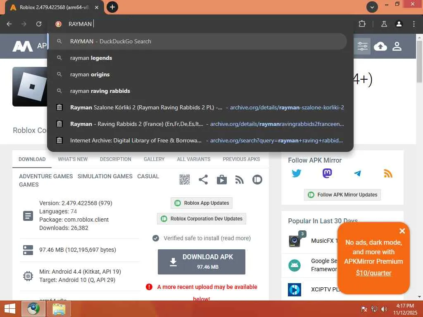Click the RSS feed icon near share
423x317 pixels.
[x=239, y=180]
